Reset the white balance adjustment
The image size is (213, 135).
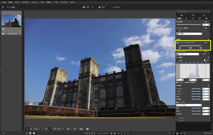point(206,28)
